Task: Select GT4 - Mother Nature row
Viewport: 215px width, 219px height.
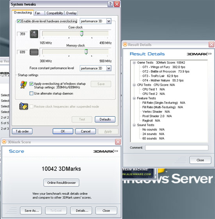Action: [163, 80]
